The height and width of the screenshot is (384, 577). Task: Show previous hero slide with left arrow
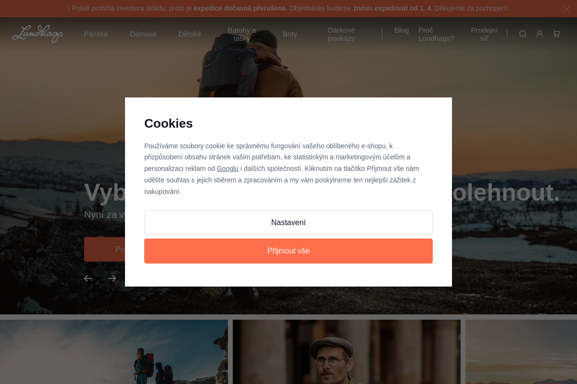coord(88,278)
